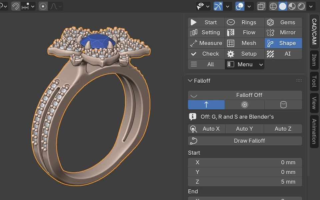This screenshot has width=320, height=200.
Task: Switch to rendered viewport shading
Action: point(301,6)
